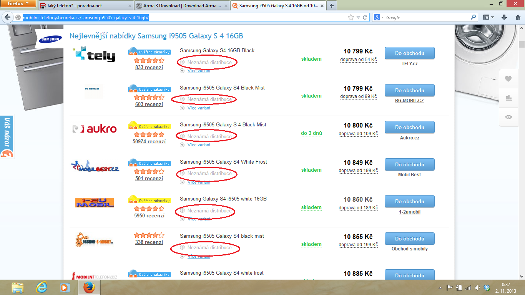Screen dimensions: 525x295
Task: Open the '833 recenzí' reviews link
Action: coord(149,67)
